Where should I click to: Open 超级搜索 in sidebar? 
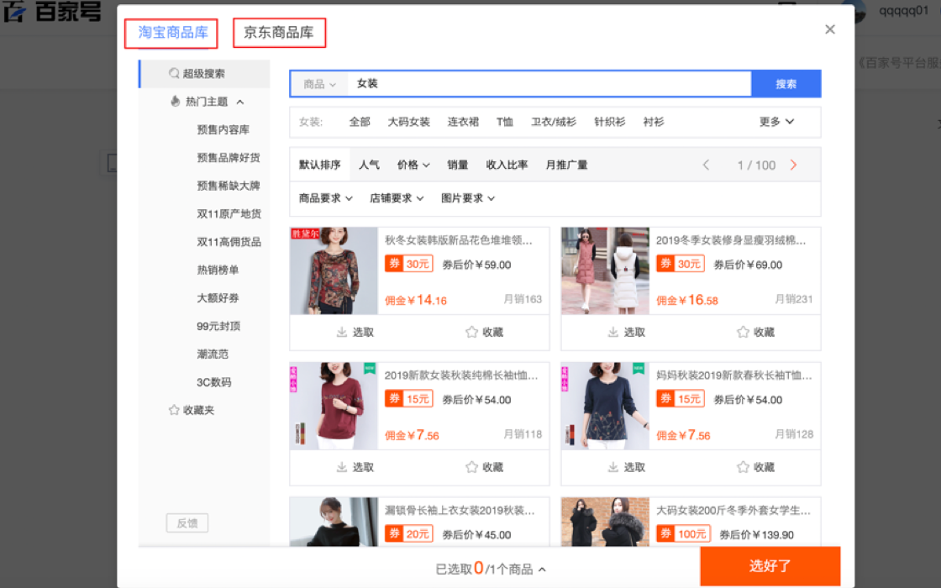click(x=205, y=74)
